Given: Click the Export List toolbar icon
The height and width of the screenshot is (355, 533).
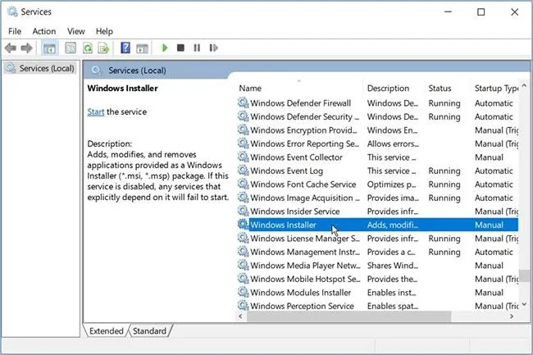Looking at the screenshot, I should tap(103, 48).
